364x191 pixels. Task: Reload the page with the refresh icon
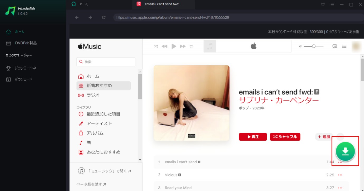(104, 17)
